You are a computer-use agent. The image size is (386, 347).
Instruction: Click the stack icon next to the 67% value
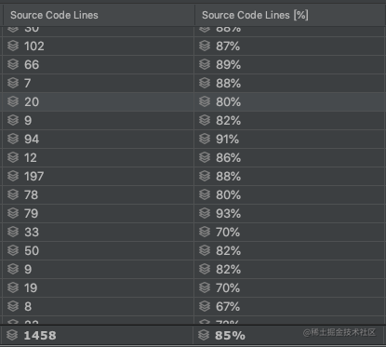click(205, 306)
